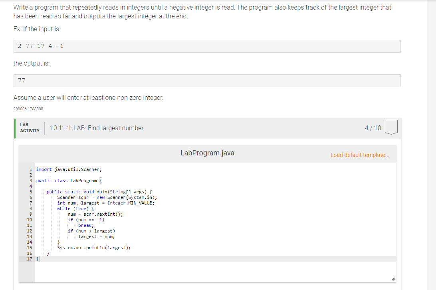This screenshot has height=290, width=436.
Task: Open the Load default template link
Action: pyautogui.click(x=360, y=155)
